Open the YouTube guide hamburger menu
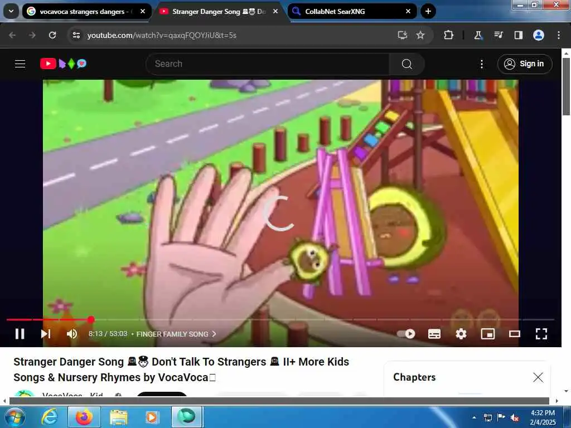Viewport: 571px width, 428px height. point(20,64)
